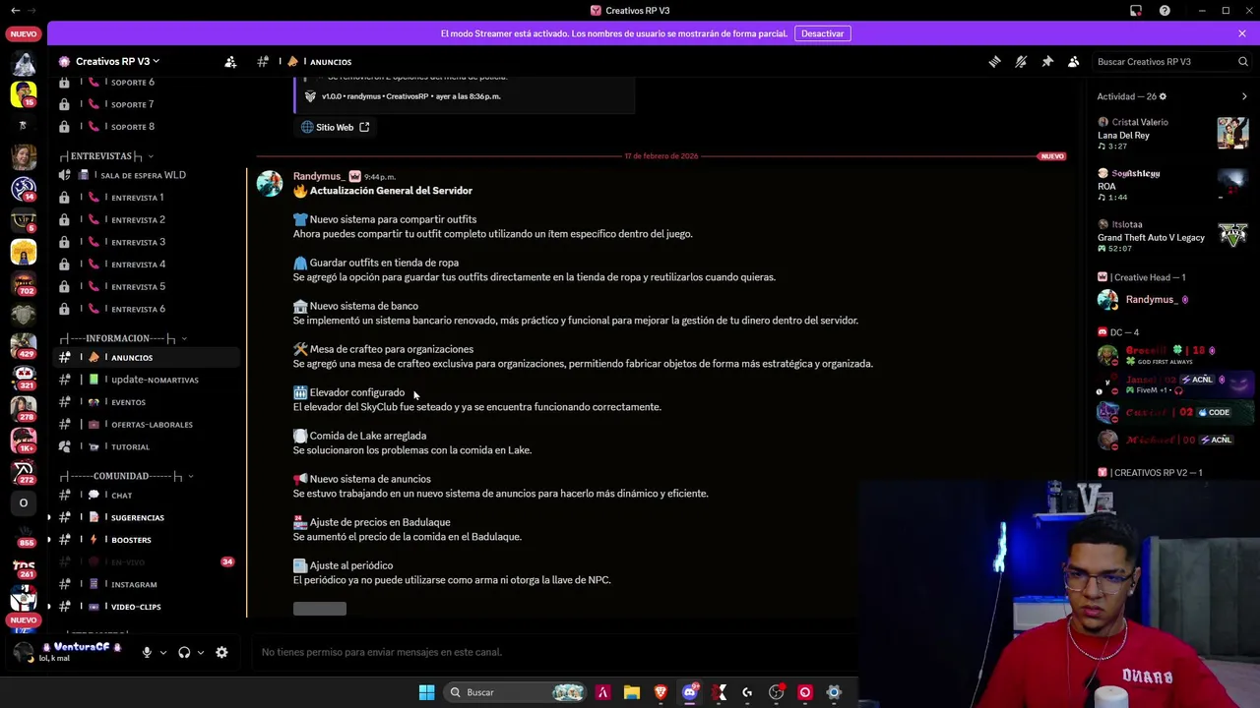
Task: Open user settings gear icon
Action: [x=221, y=652]
